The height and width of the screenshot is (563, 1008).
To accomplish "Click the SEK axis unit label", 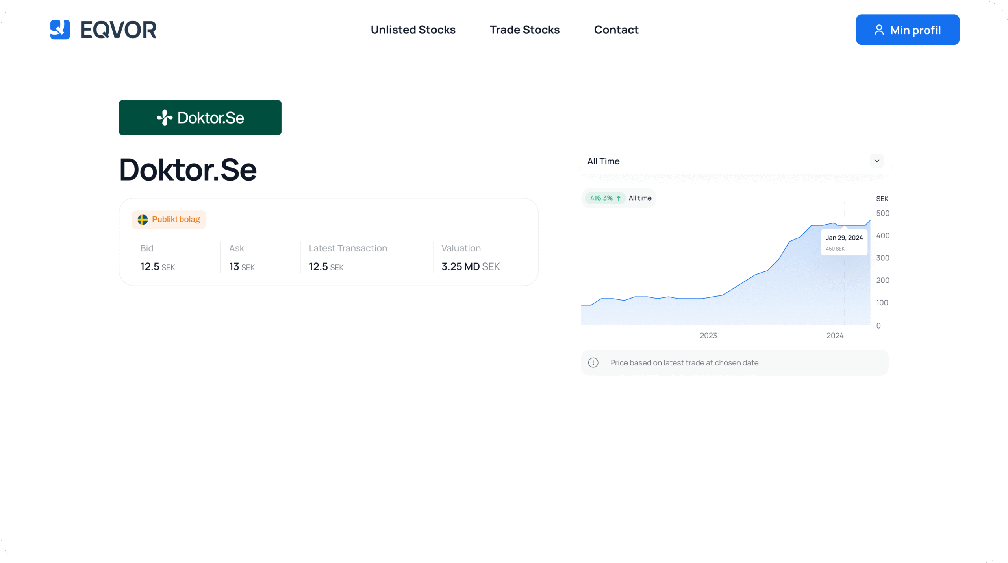I will pyautogui.click(x=882, y=199).
